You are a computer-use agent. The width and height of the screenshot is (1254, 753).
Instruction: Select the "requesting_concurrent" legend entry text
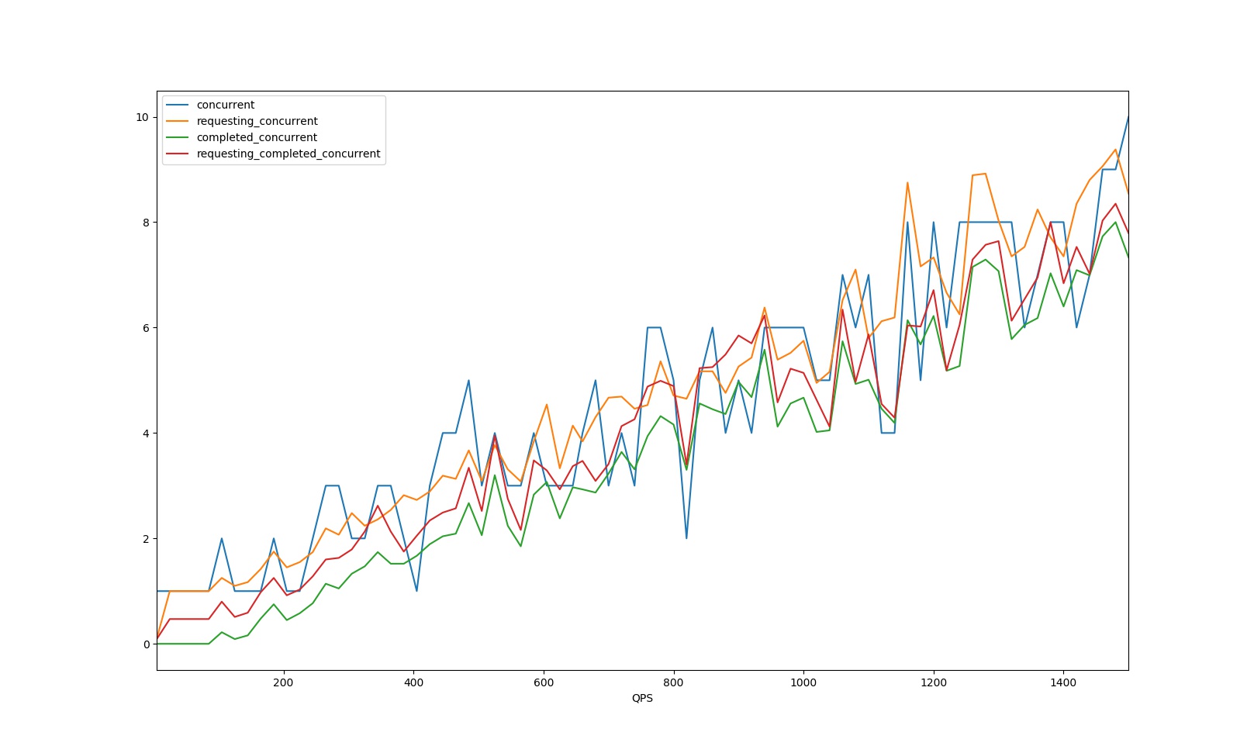point(257,121)
